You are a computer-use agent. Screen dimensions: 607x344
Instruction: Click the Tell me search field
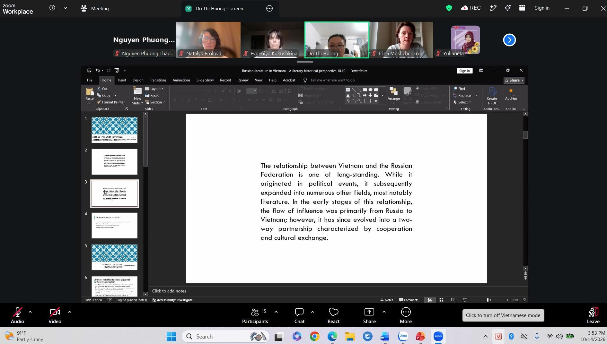[x=332, y=80]
